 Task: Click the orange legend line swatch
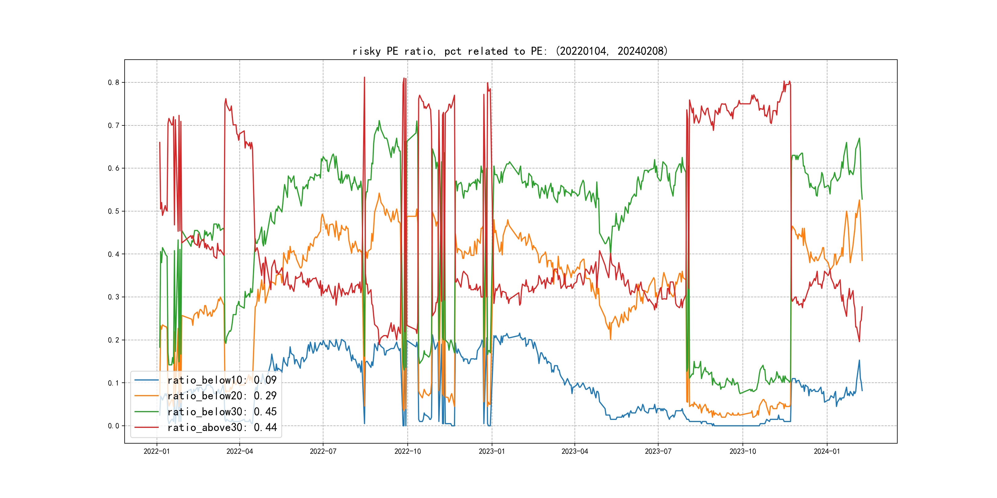click(147, 396)
